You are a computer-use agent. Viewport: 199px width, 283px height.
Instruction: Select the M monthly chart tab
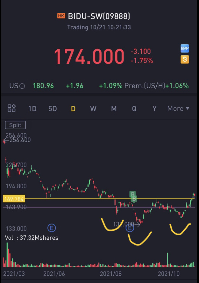(114, 109)
